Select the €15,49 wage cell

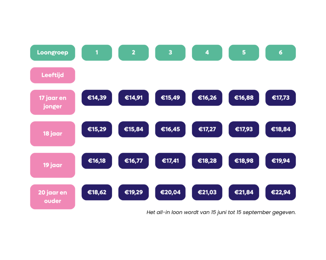pyautogui.click(x=170, y=98)
